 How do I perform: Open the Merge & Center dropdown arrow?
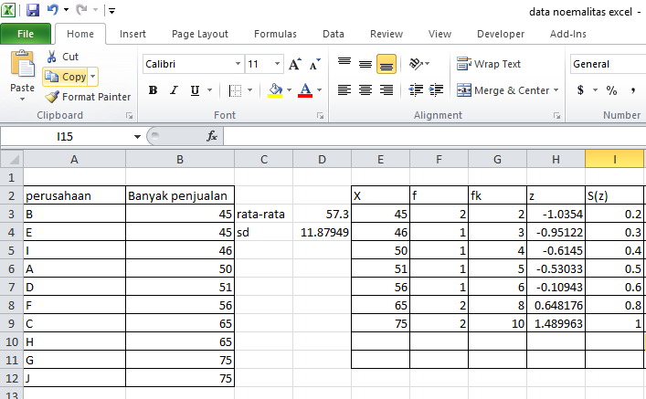tap(556, 89)
